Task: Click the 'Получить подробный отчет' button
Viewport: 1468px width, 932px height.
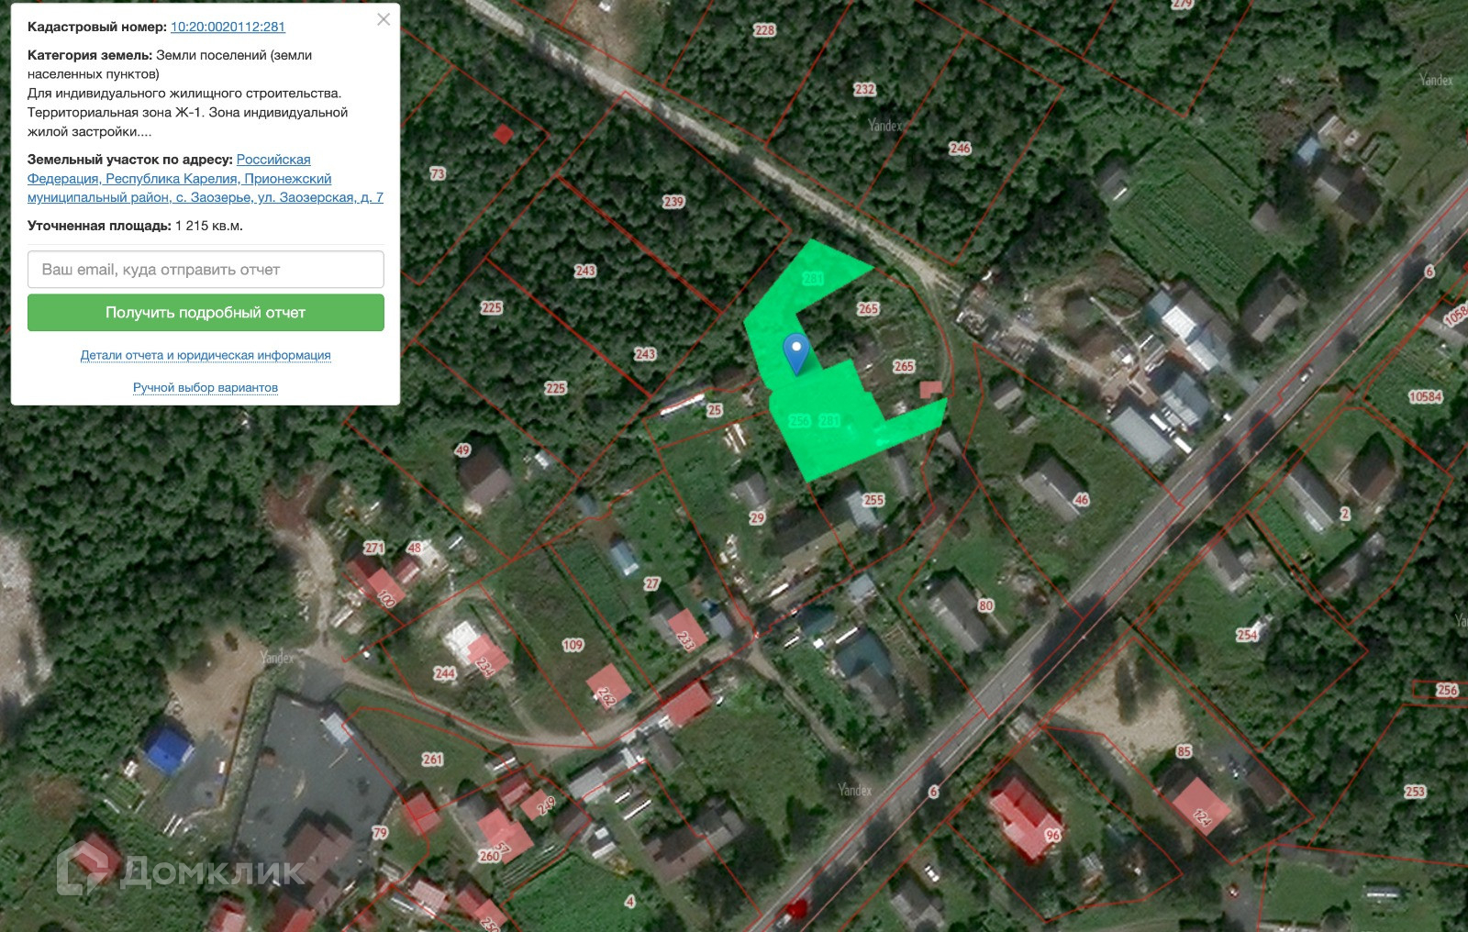Action: click(x=206, y=313)
